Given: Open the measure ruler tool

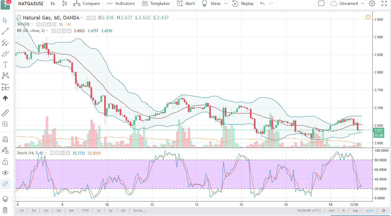Looking at the screenshot, I should [x=5, y=113].
